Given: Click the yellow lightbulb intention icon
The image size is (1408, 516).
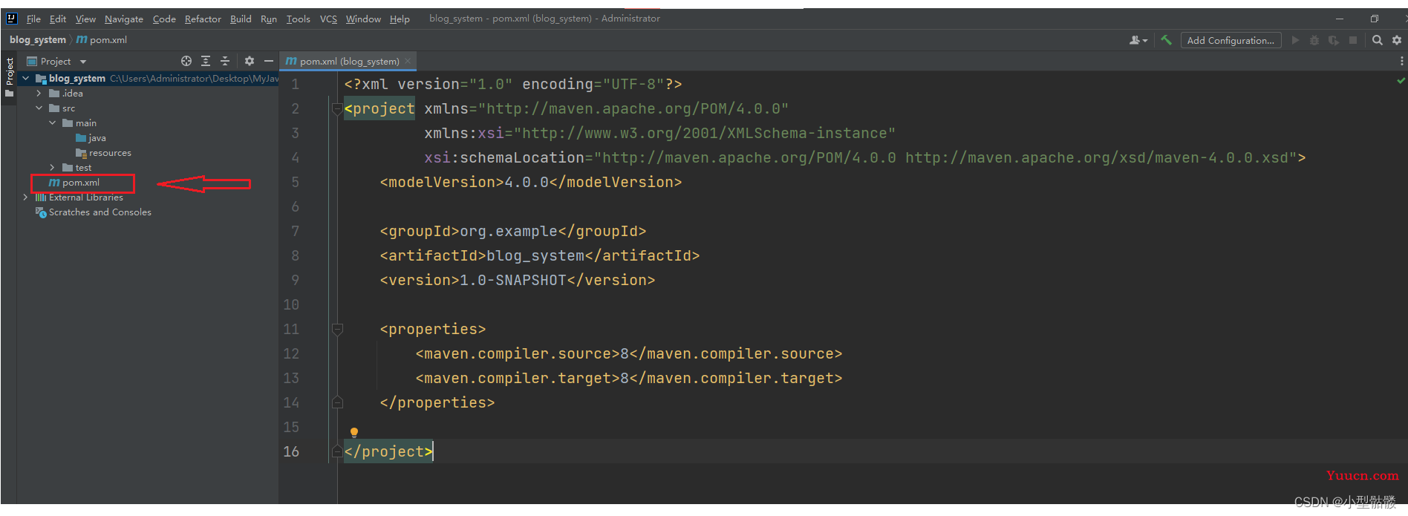Looking at the screenshot, I should (x=354, y=432).
